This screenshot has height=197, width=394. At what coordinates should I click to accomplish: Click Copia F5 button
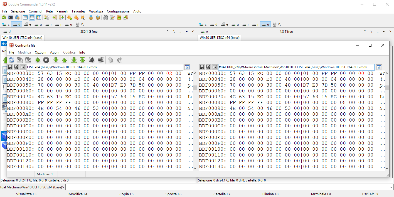[127, 194]
